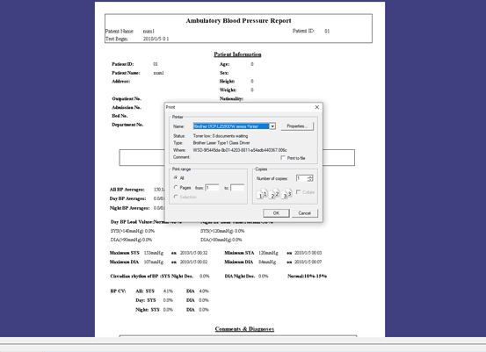Open the printer Name dropdown arrow

[x=272, y=126]
